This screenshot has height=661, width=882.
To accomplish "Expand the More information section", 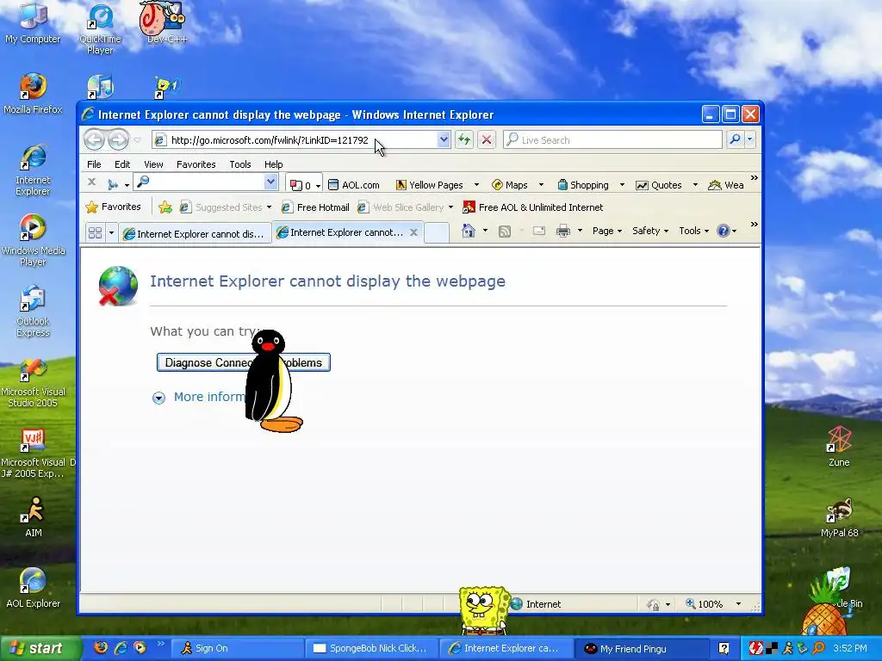I will pos(158,398).
